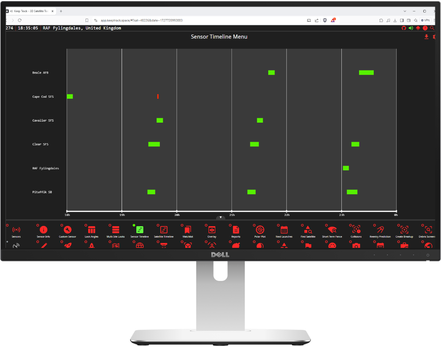Click the red Cape Cod SFS pass marker
The width and height of the screenshot is (441, 347).
(158, 97)
